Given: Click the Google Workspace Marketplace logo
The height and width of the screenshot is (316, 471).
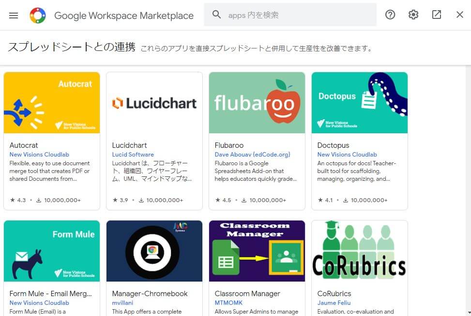Looking at the screenshot, I should (38, 15).
